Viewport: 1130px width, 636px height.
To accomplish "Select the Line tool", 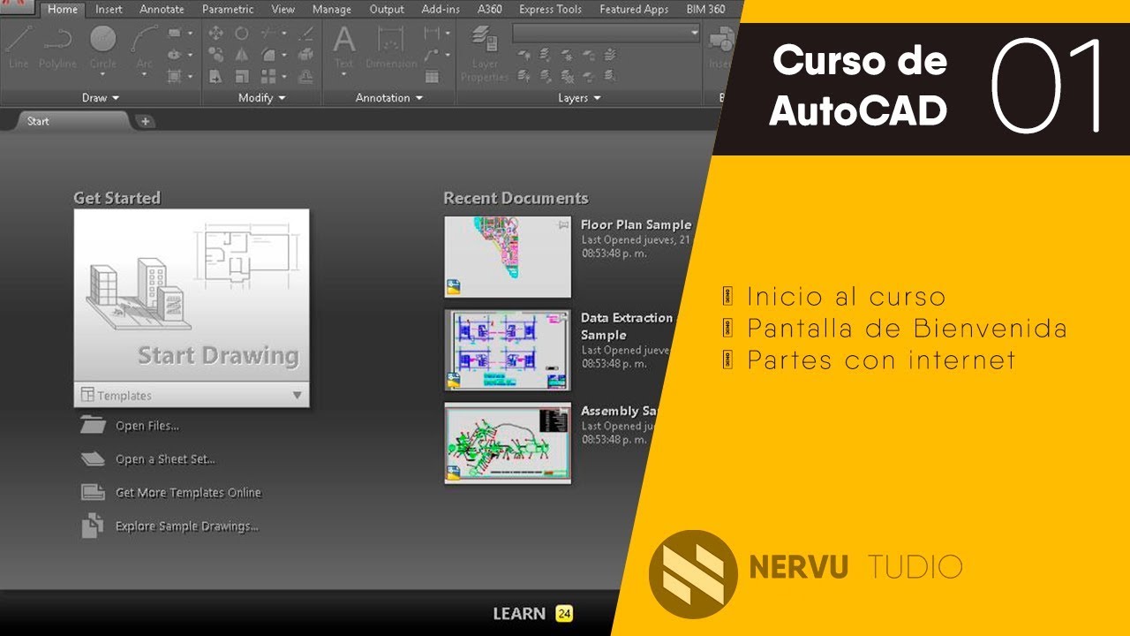I will 19,47.
